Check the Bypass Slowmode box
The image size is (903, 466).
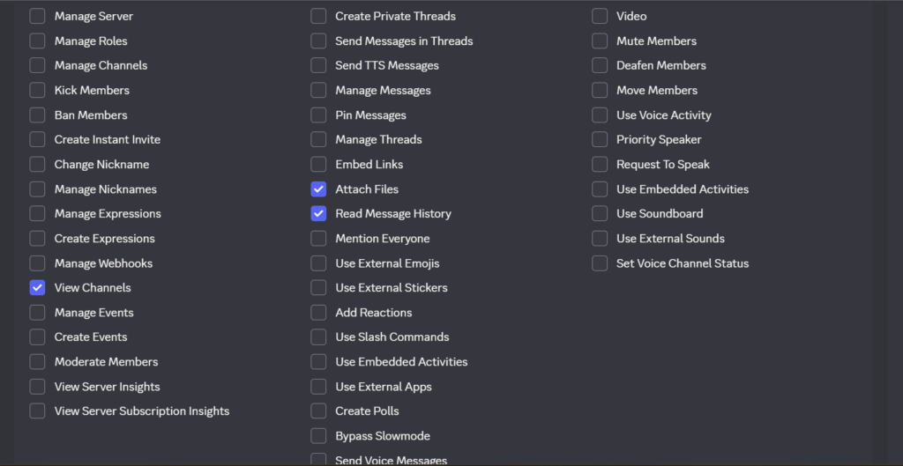tap(318, 435)
